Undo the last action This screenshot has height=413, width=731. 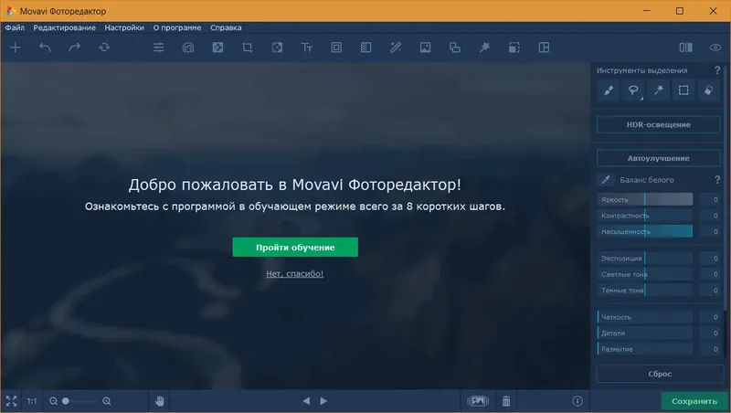coord(45,48)
